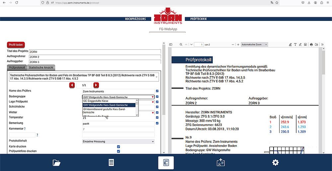Expand the Automatischer Zoom dropdown
The image size is (332, 171).
point(255,44)
